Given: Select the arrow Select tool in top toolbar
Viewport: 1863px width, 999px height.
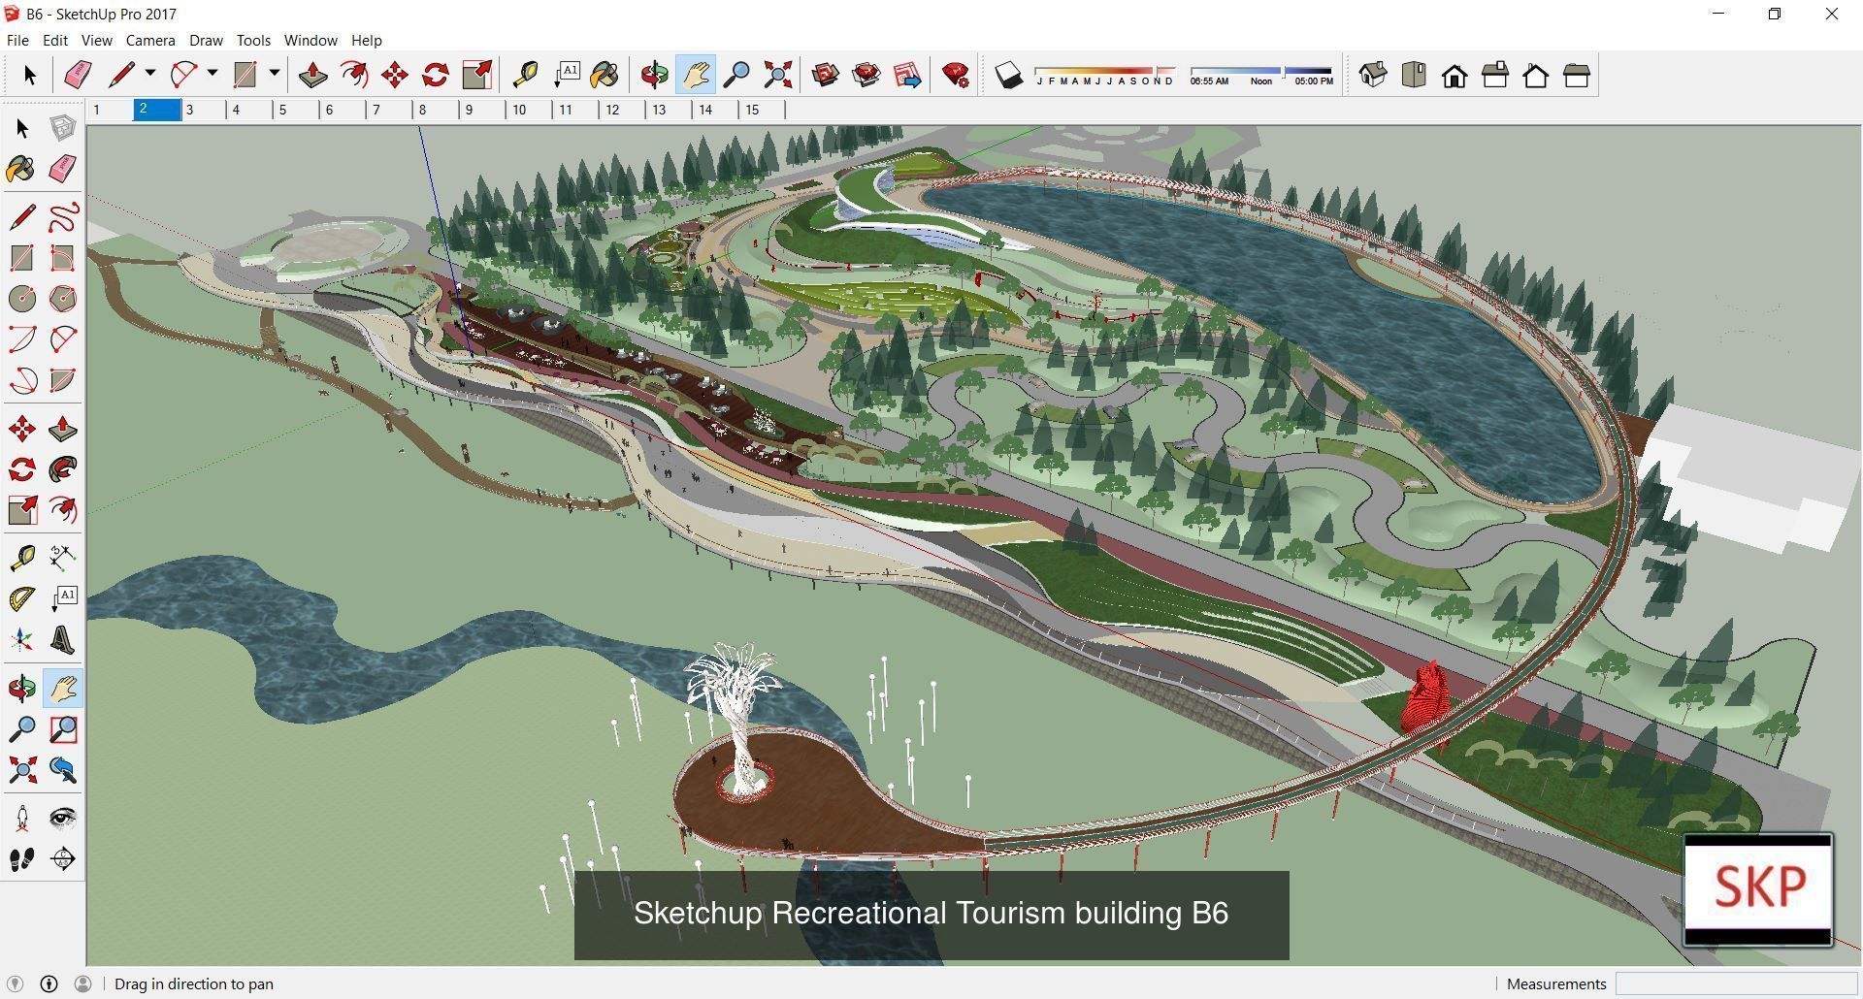Looking at the screenshot, I should coord(29,75).
